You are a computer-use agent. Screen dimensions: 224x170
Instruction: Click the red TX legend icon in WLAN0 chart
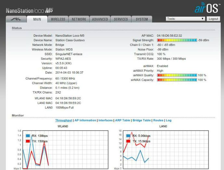[28, 141]
